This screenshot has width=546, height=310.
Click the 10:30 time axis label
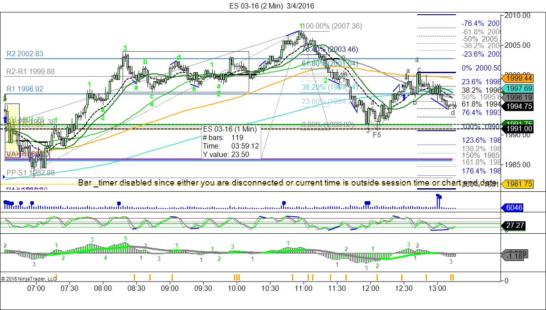270,288
